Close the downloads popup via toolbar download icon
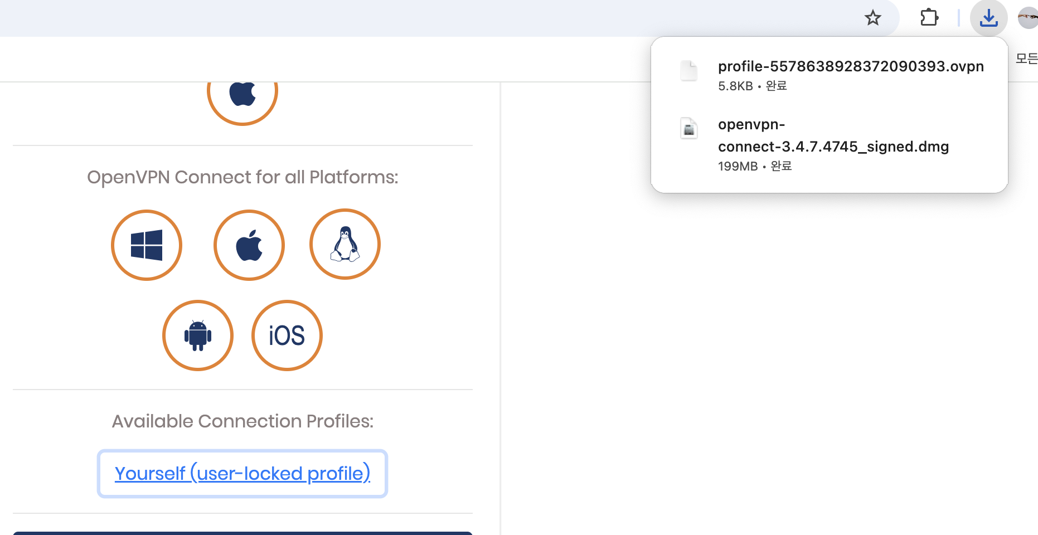The width and height of the screenshot is (1038, 535). pos(988,18)
